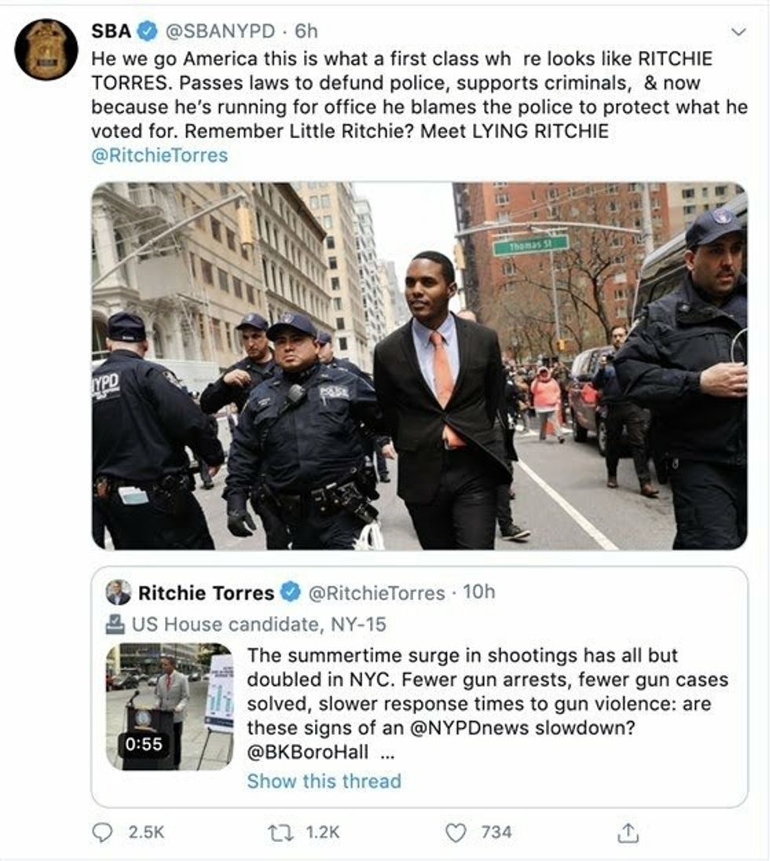Expand the tweet options chevron menu
Screen dimensions: 770x861
738,31
